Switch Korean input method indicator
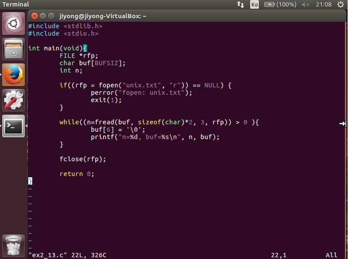Screen dimensions: 348x259 click(x=254, y=4)
